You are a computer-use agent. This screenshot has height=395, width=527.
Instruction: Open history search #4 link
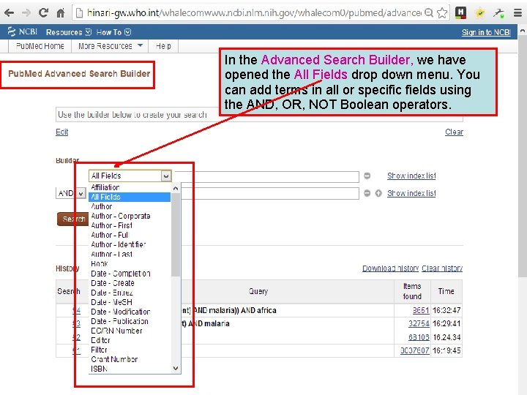[77, 311]
